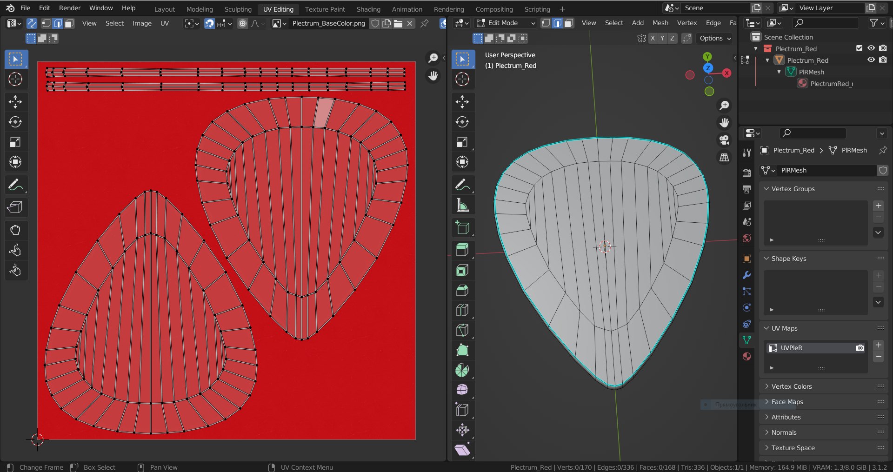Toggle UV sync selection
The image size is (893, 472).
(32, 23)
